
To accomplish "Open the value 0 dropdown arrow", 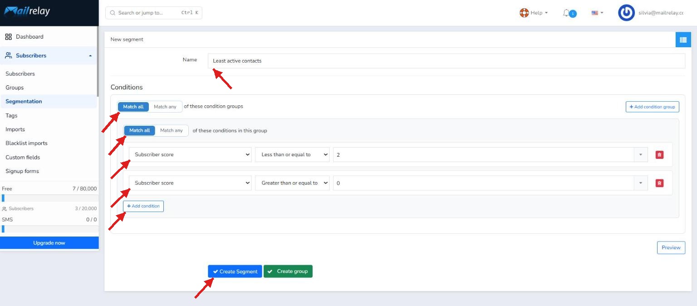I will [641, 183].
